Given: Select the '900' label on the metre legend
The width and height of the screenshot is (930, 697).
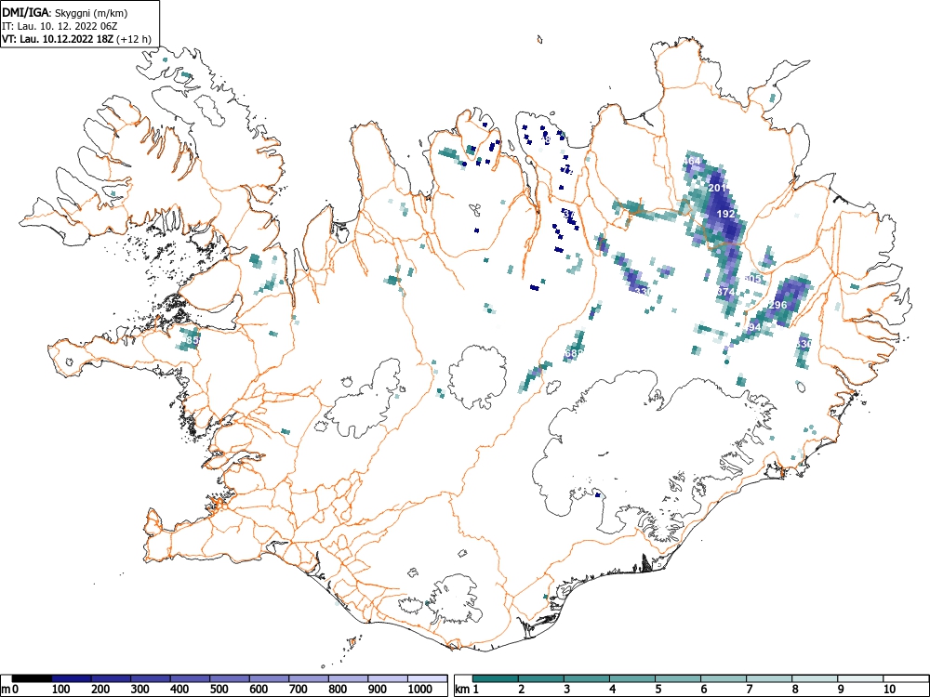Looking at the screenshot, I should 378,690.
